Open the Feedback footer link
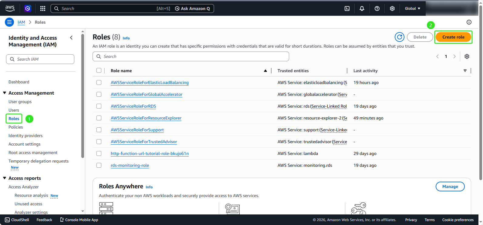483x225 pixels. click(x=44, y=220)
